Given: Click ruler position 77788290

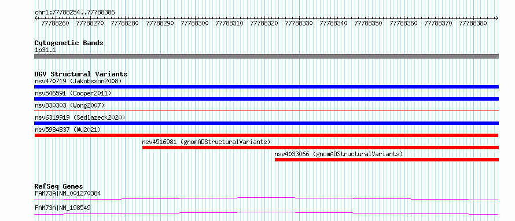Looking at the screenshot, I should pos(160,24).
